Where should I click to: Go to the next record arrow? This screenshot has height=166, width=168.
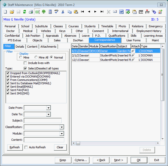(x=95, y=11)
